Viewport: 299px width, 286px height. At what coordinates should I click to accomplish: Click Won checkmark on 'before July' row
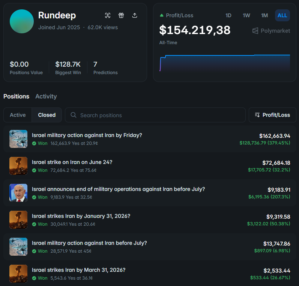point(34,251)
